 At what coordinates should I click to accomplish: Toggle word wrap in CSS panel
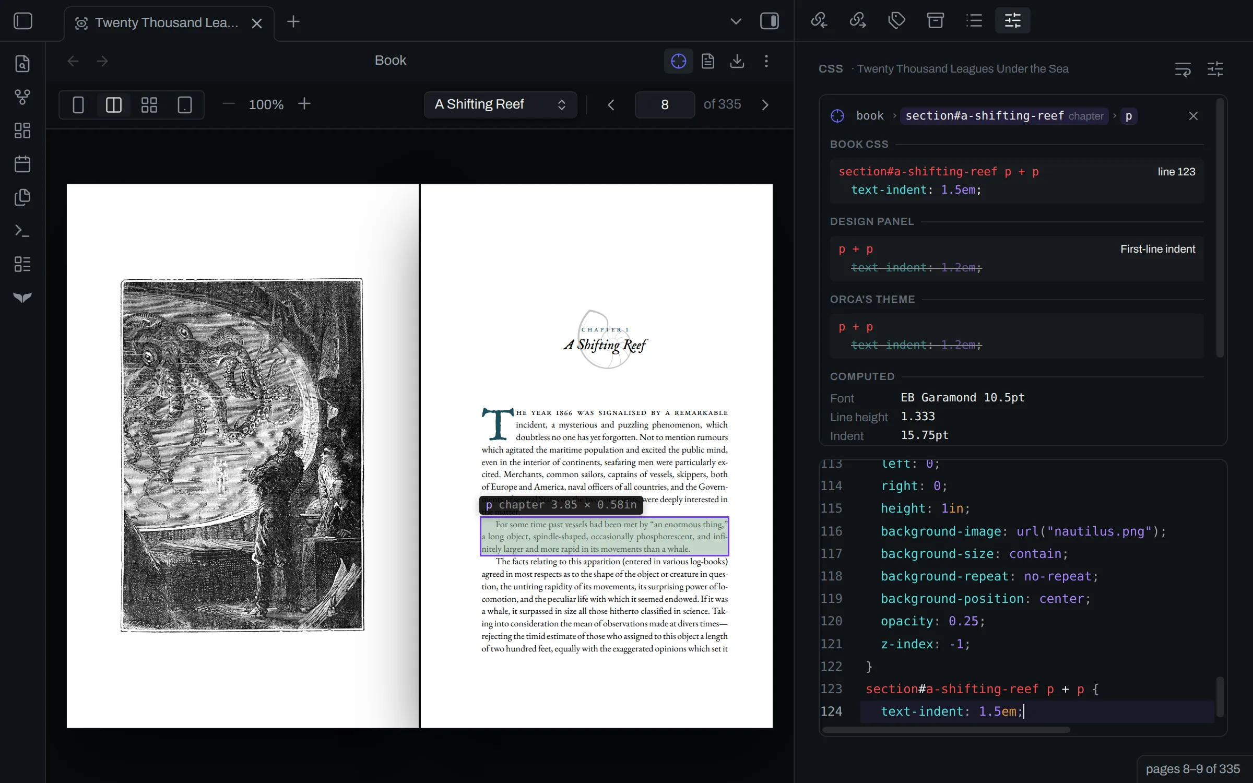1183,69
